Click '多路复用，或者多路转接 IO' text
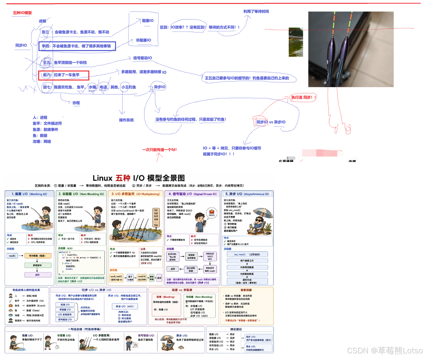Screen dimensions: 424x358 tap(144, 72)
